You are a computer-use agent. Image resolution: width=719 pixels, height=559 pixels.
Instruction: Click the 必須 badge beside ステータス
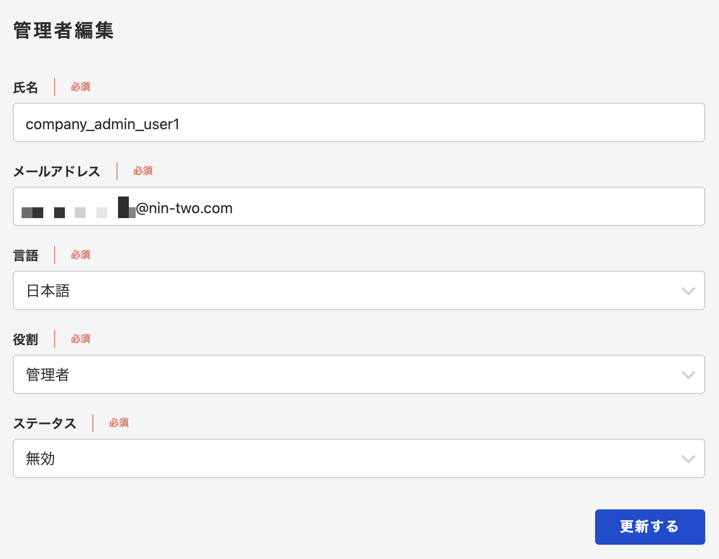click(119, 423)
